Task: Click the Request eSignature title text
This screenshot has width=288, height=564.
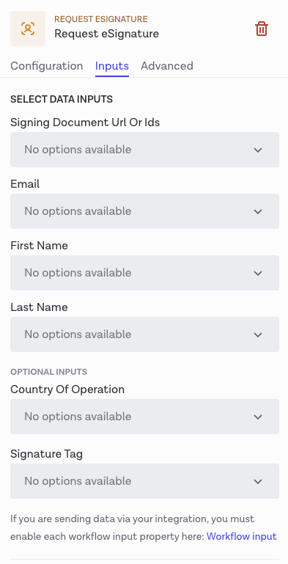Action: click(106, 34)
